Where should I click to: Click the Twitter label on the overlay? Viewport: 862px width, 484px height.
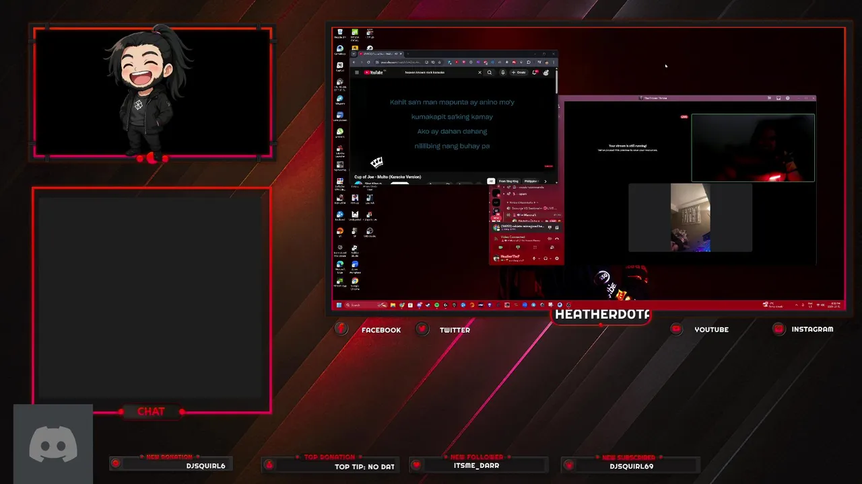coord(455,330)
